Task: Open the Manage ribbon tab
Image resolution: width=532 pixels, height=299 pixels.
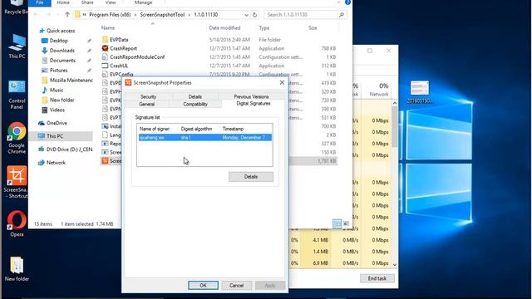Action: [144, 2]
